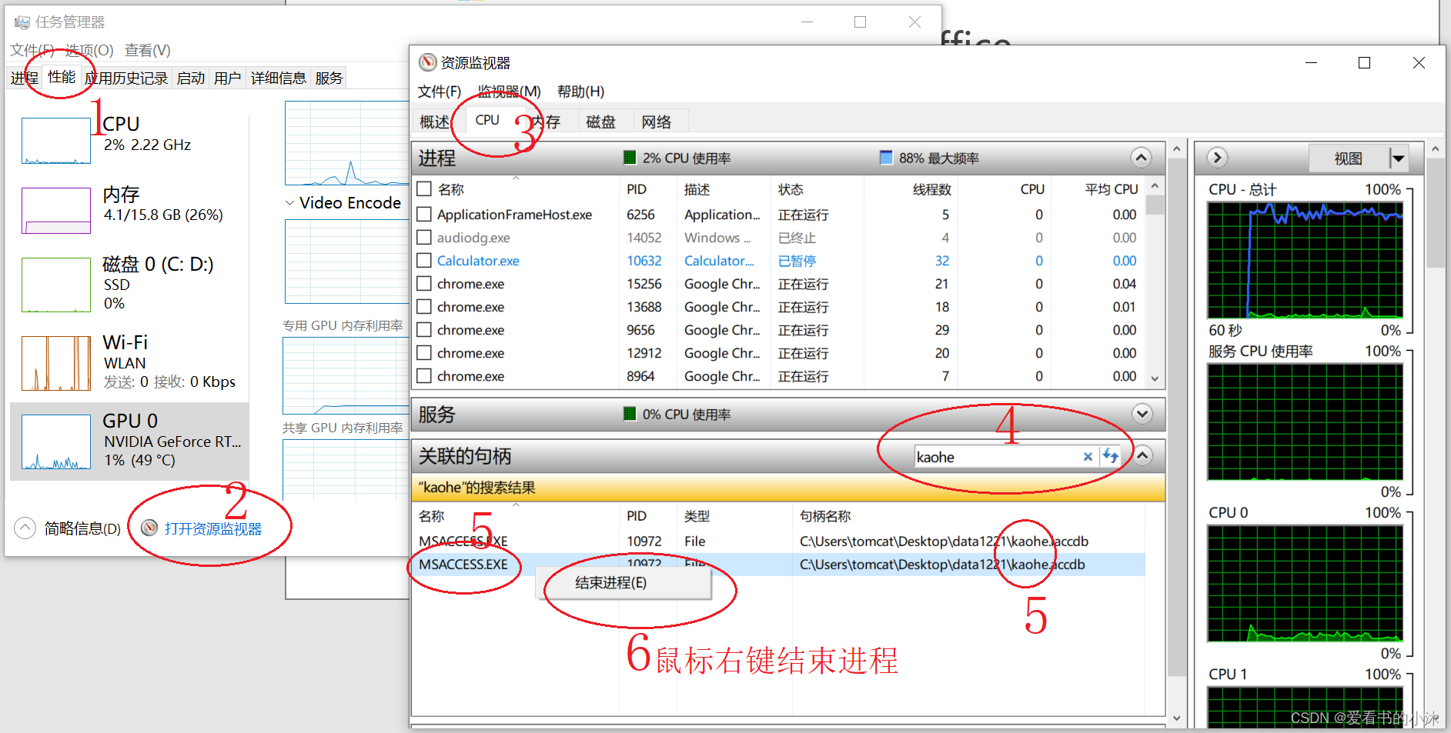Switch to the 磁盘 tab in Resource Monitor
Viewport: 1451px width, 733px height.
point(600,122)
